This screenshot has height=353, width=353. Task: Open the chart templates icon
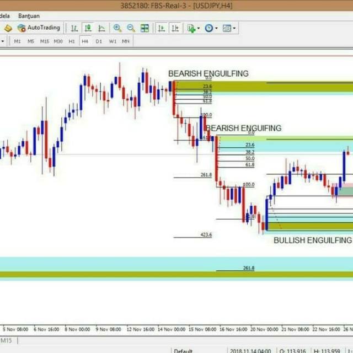[227, 28]
